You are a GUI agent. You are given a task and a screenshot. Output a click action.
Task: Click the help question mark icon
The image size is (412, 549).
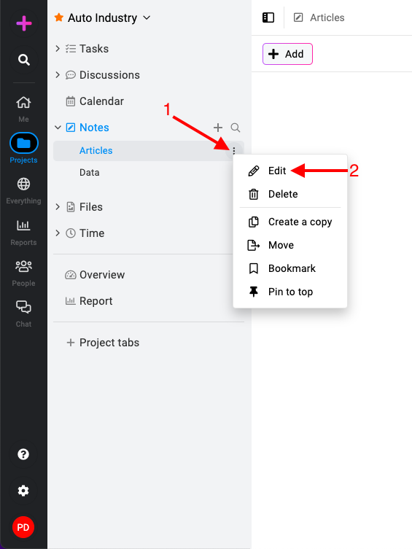(x=23, y=454)
